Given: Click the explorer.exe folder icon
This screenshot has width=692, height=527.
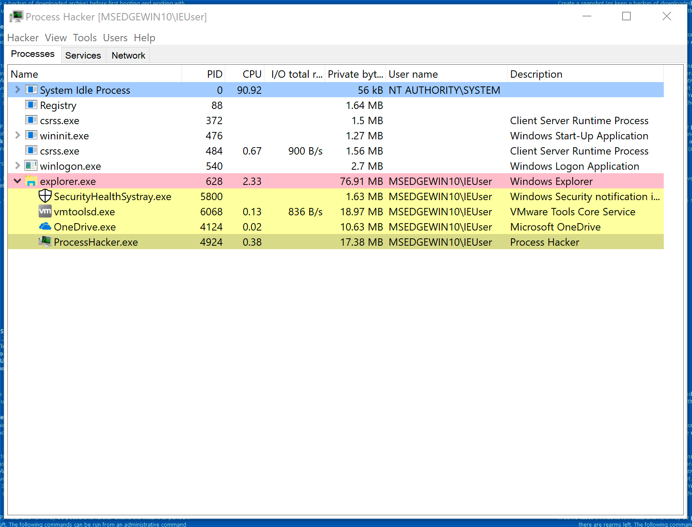Looking at the screenshot, I should 31,181.
